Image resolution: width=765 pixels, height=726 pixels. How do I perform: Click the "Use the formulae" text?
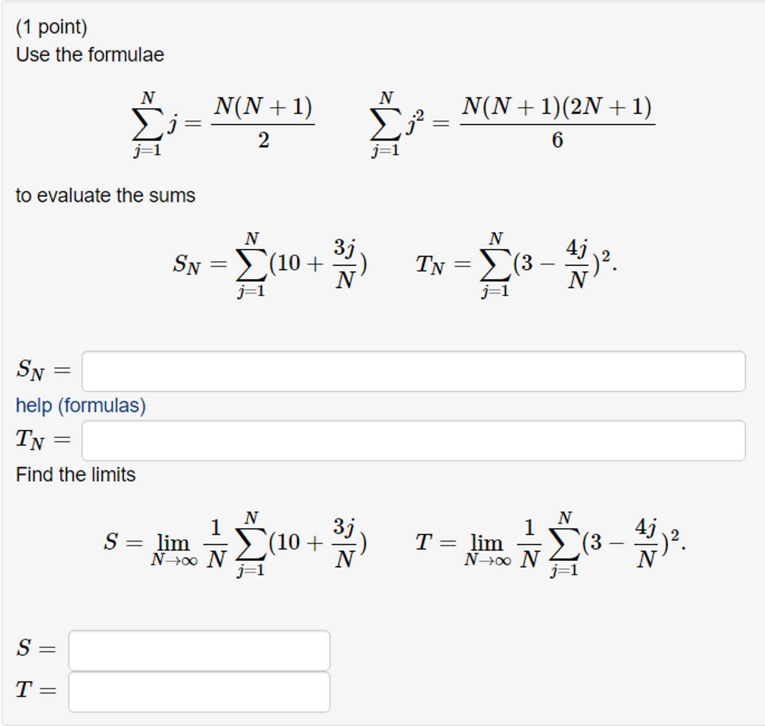pyautogui.click(x=90, y=55)
